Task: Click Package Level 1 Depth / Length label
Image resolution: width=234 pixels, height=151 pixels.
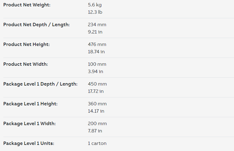Action: point(40,84)
